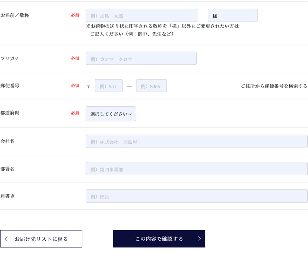This screenshot has height=253, width=308.
Task: Open the ご住所から郵便番号を検索する link
Action: [274, 86]
